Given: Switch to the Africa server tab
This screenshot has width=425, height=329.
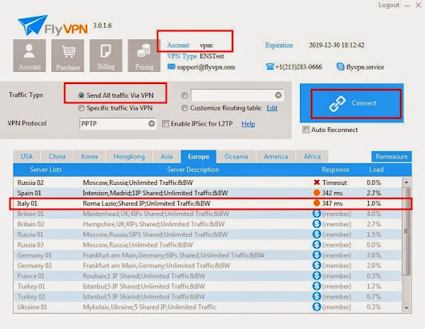Looking at the screenshot, I should point(312,156).
